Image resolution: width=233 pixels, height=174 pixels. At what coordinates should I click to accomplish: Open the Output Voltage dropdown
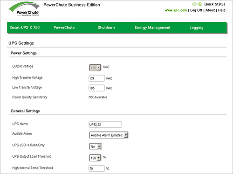pyautogui.click(x=95, y=68)
